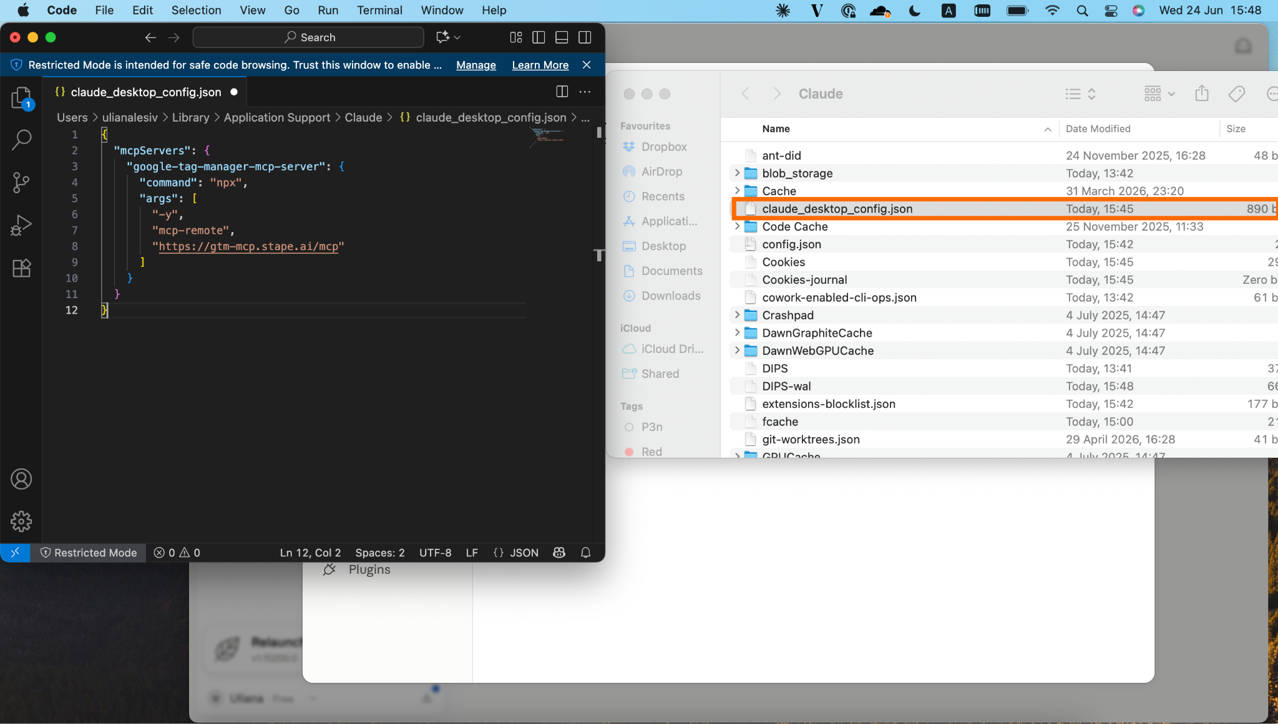Open editor More Actions menu
The height and width of the screenshot is (724, 1278).
(585, 92)
